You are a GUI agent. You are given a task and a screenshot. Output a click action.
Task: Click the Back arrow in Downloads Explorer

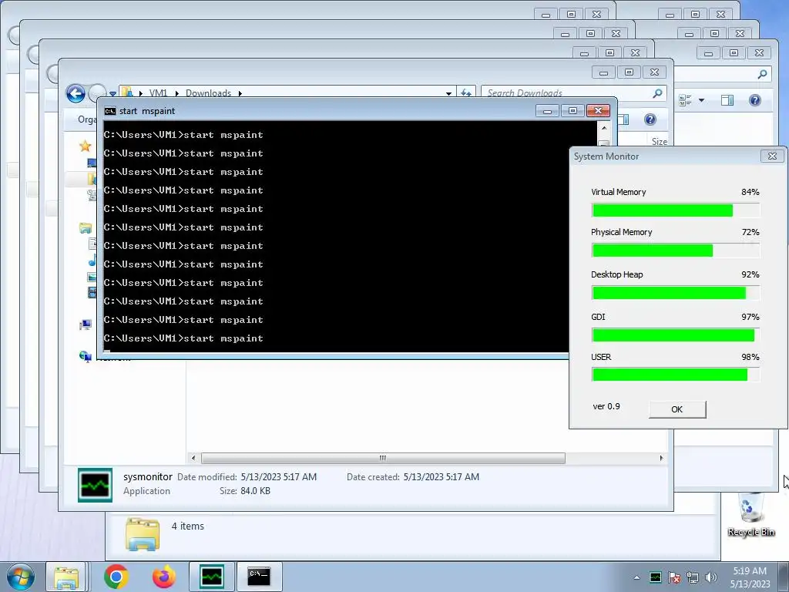[76, 93]
